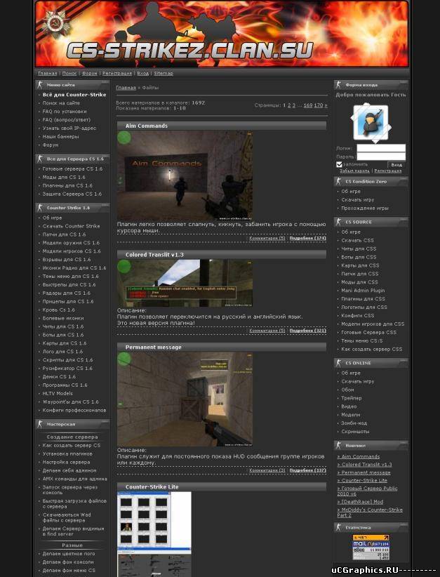Click the CS icon beside Мастерская header
The image size is (440, 577).
tap(40, 424)
